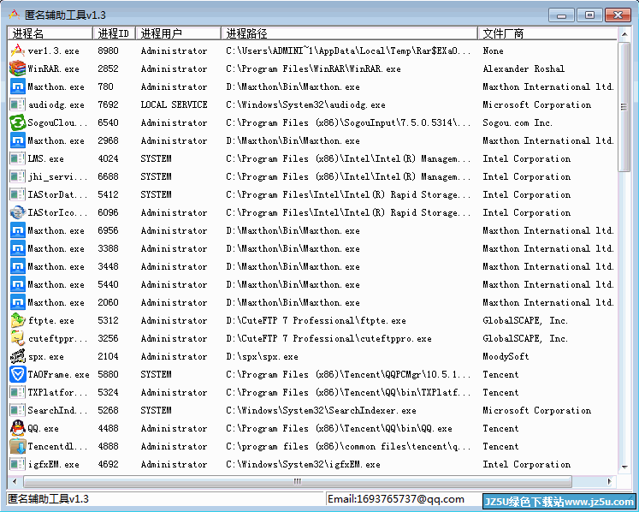Image resolution: width=639 pixels, height=512 pixels.
Task: Click vendor None for ver1.3.exe
Action: pyautogui.click(x=493, y=51)
